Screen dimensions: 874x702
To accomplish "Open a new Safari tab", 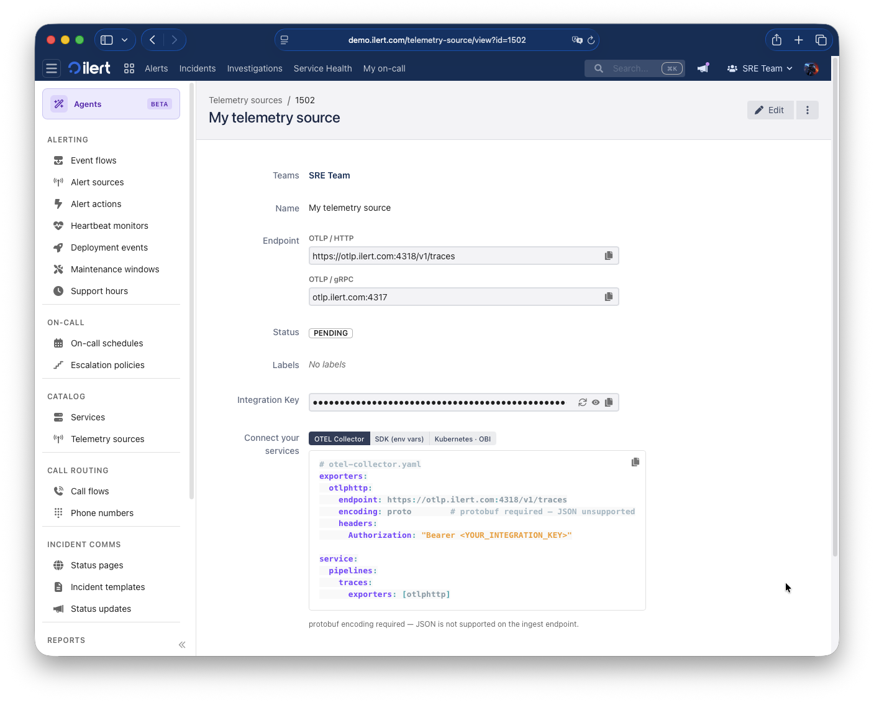I will click(x=799, y=40).
